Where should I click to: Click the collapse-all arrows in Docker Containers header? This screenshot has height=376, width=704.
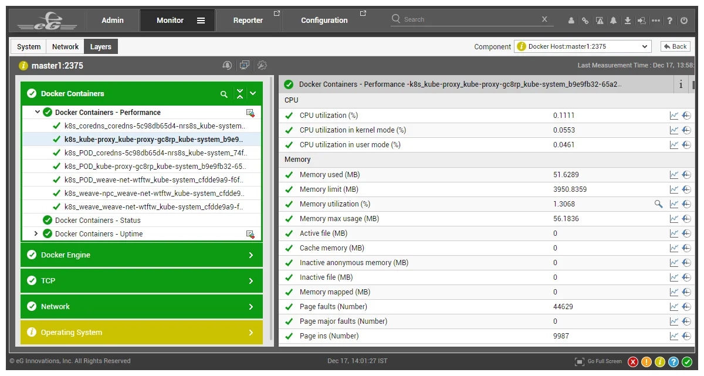pos(239,93)
